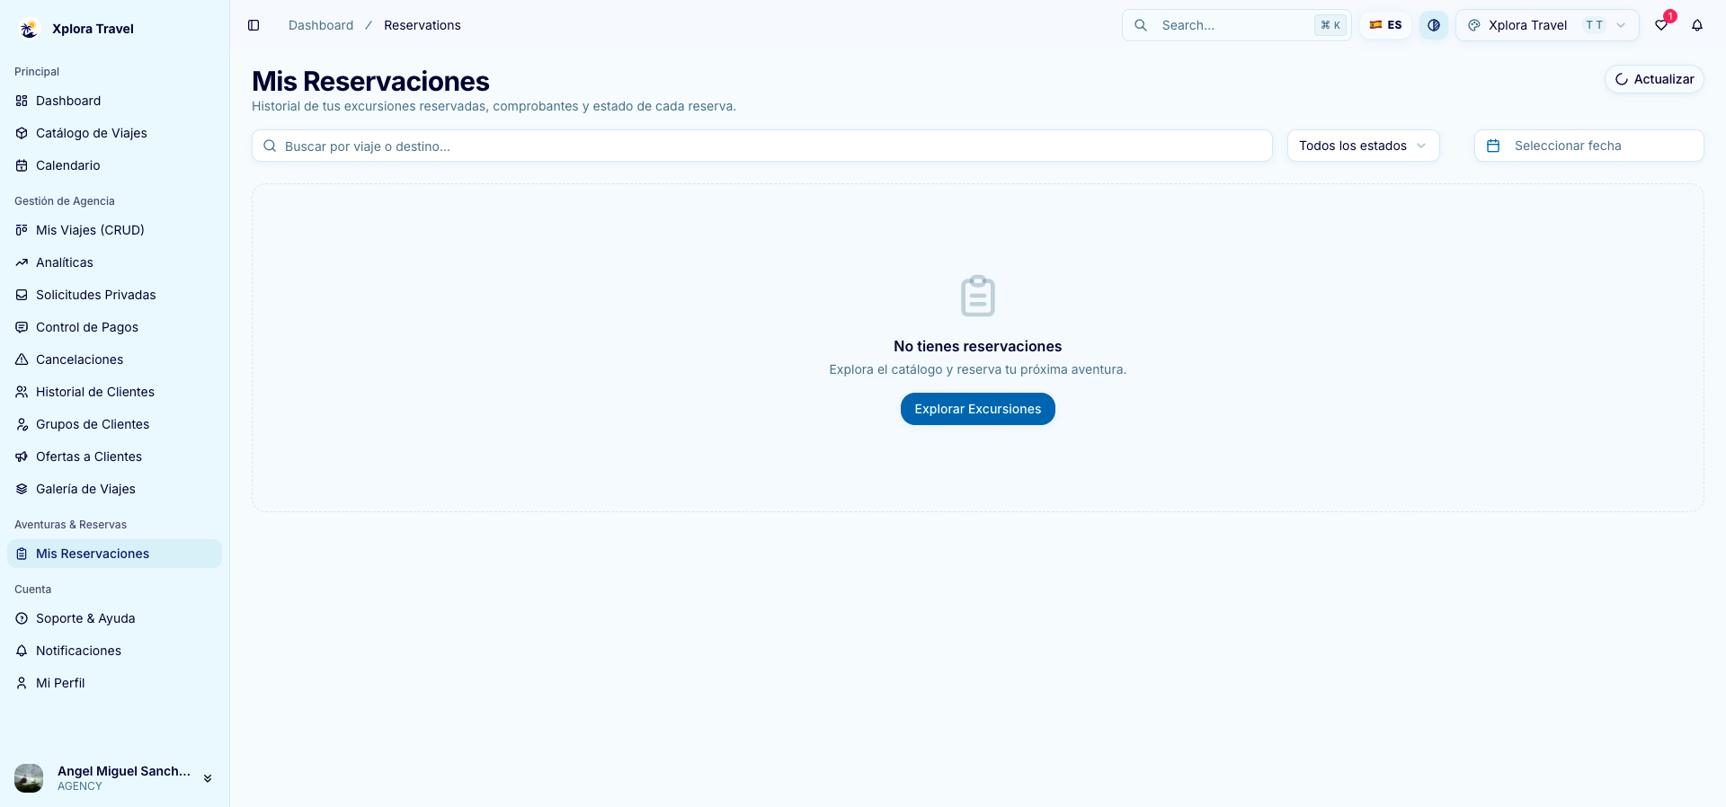The height and width of the screenshot is (807, 1726).
Task: Click the Dashboard breadcrumb link
Action: [321, 25]
